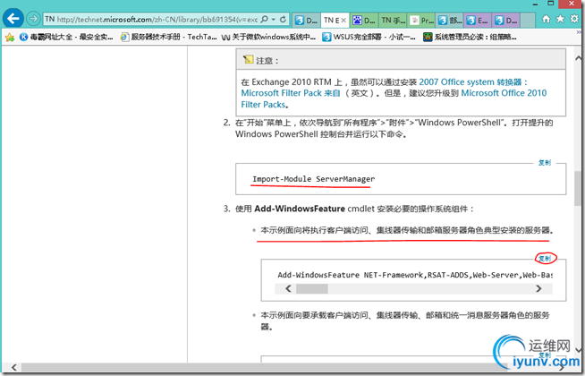Switch to the 部... tab
The image size is (585, 376).
click(450, 21)
